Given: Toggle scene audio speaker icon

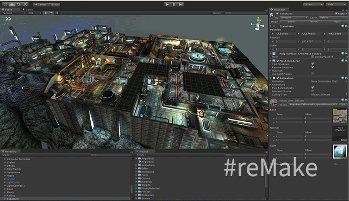Looking at the screenshot, I should [x=57, y=13].
